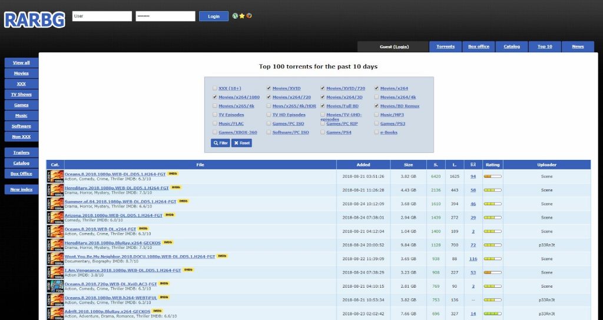The image size is (603, 320).
Task: Click the yellow star bookmark icon
Action: (242, 16)
